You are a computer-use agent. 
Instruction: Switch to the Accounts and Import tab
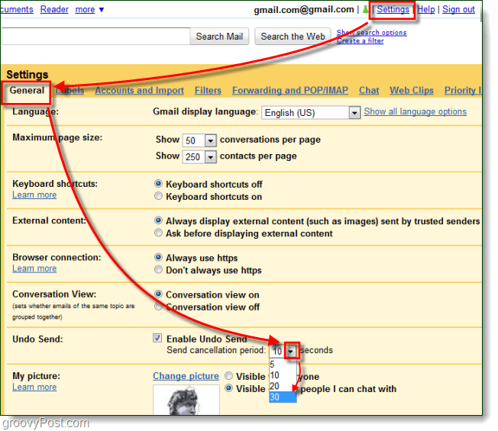[x=140, y=91]
